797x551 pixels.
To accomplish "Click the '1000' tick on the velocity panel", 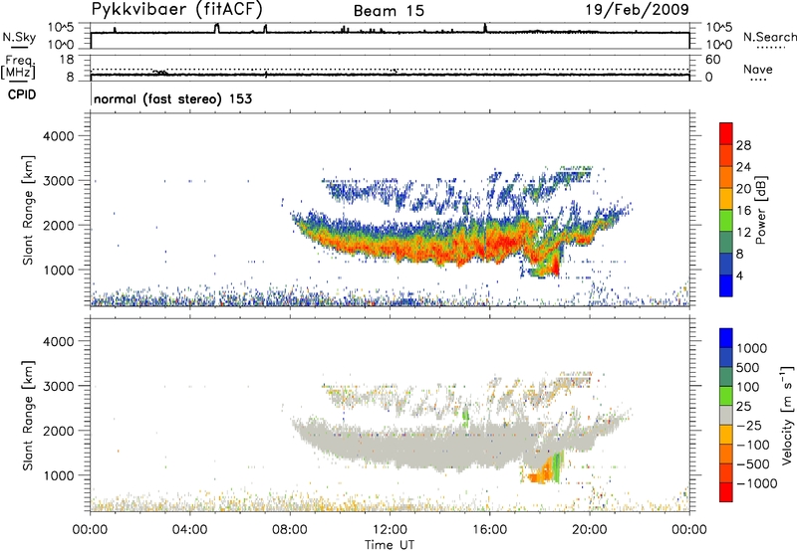I will click(x=59, y=475).
